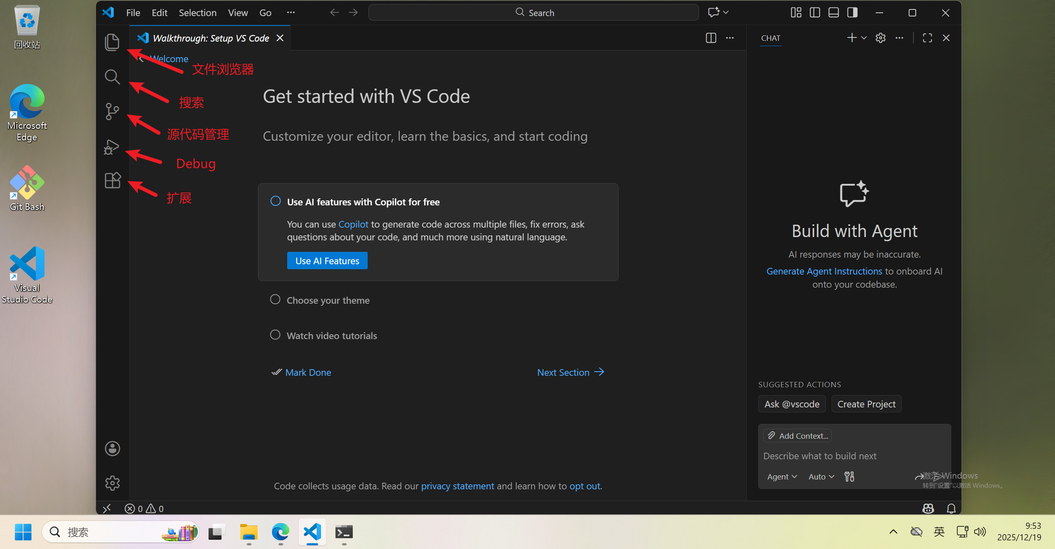This screenshot has width=1055, height=549.
Task: Click the configure tools icon in chat
Action: [x=849, y=477]
